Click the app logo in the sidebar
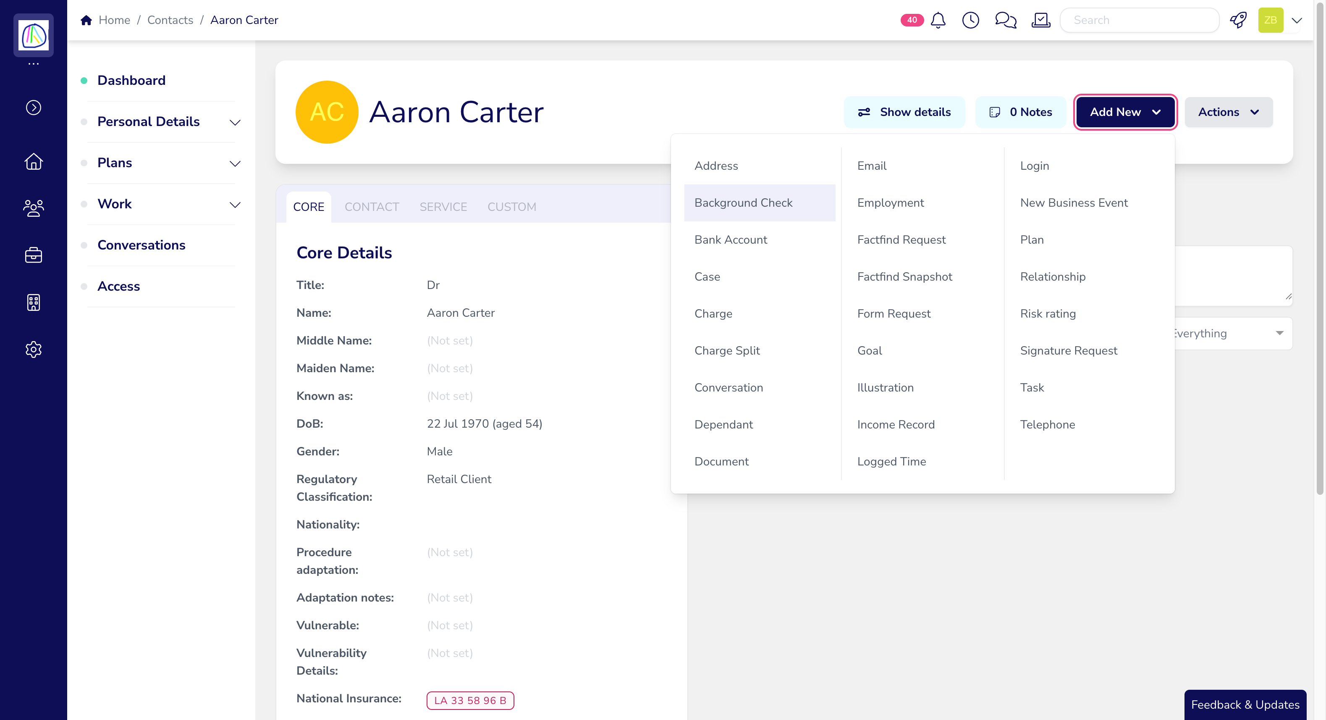The height and width of the screenshot is (720, 1326). pos(34,35)
